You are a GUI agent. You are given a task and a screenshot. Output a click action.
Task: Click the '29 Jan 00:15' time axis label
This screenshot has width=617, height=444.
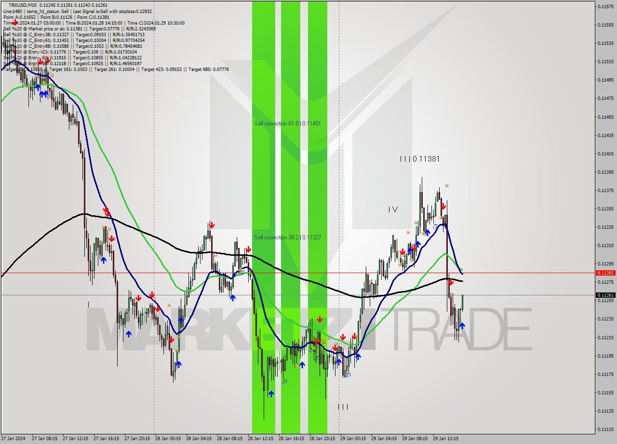pos(354,439)
